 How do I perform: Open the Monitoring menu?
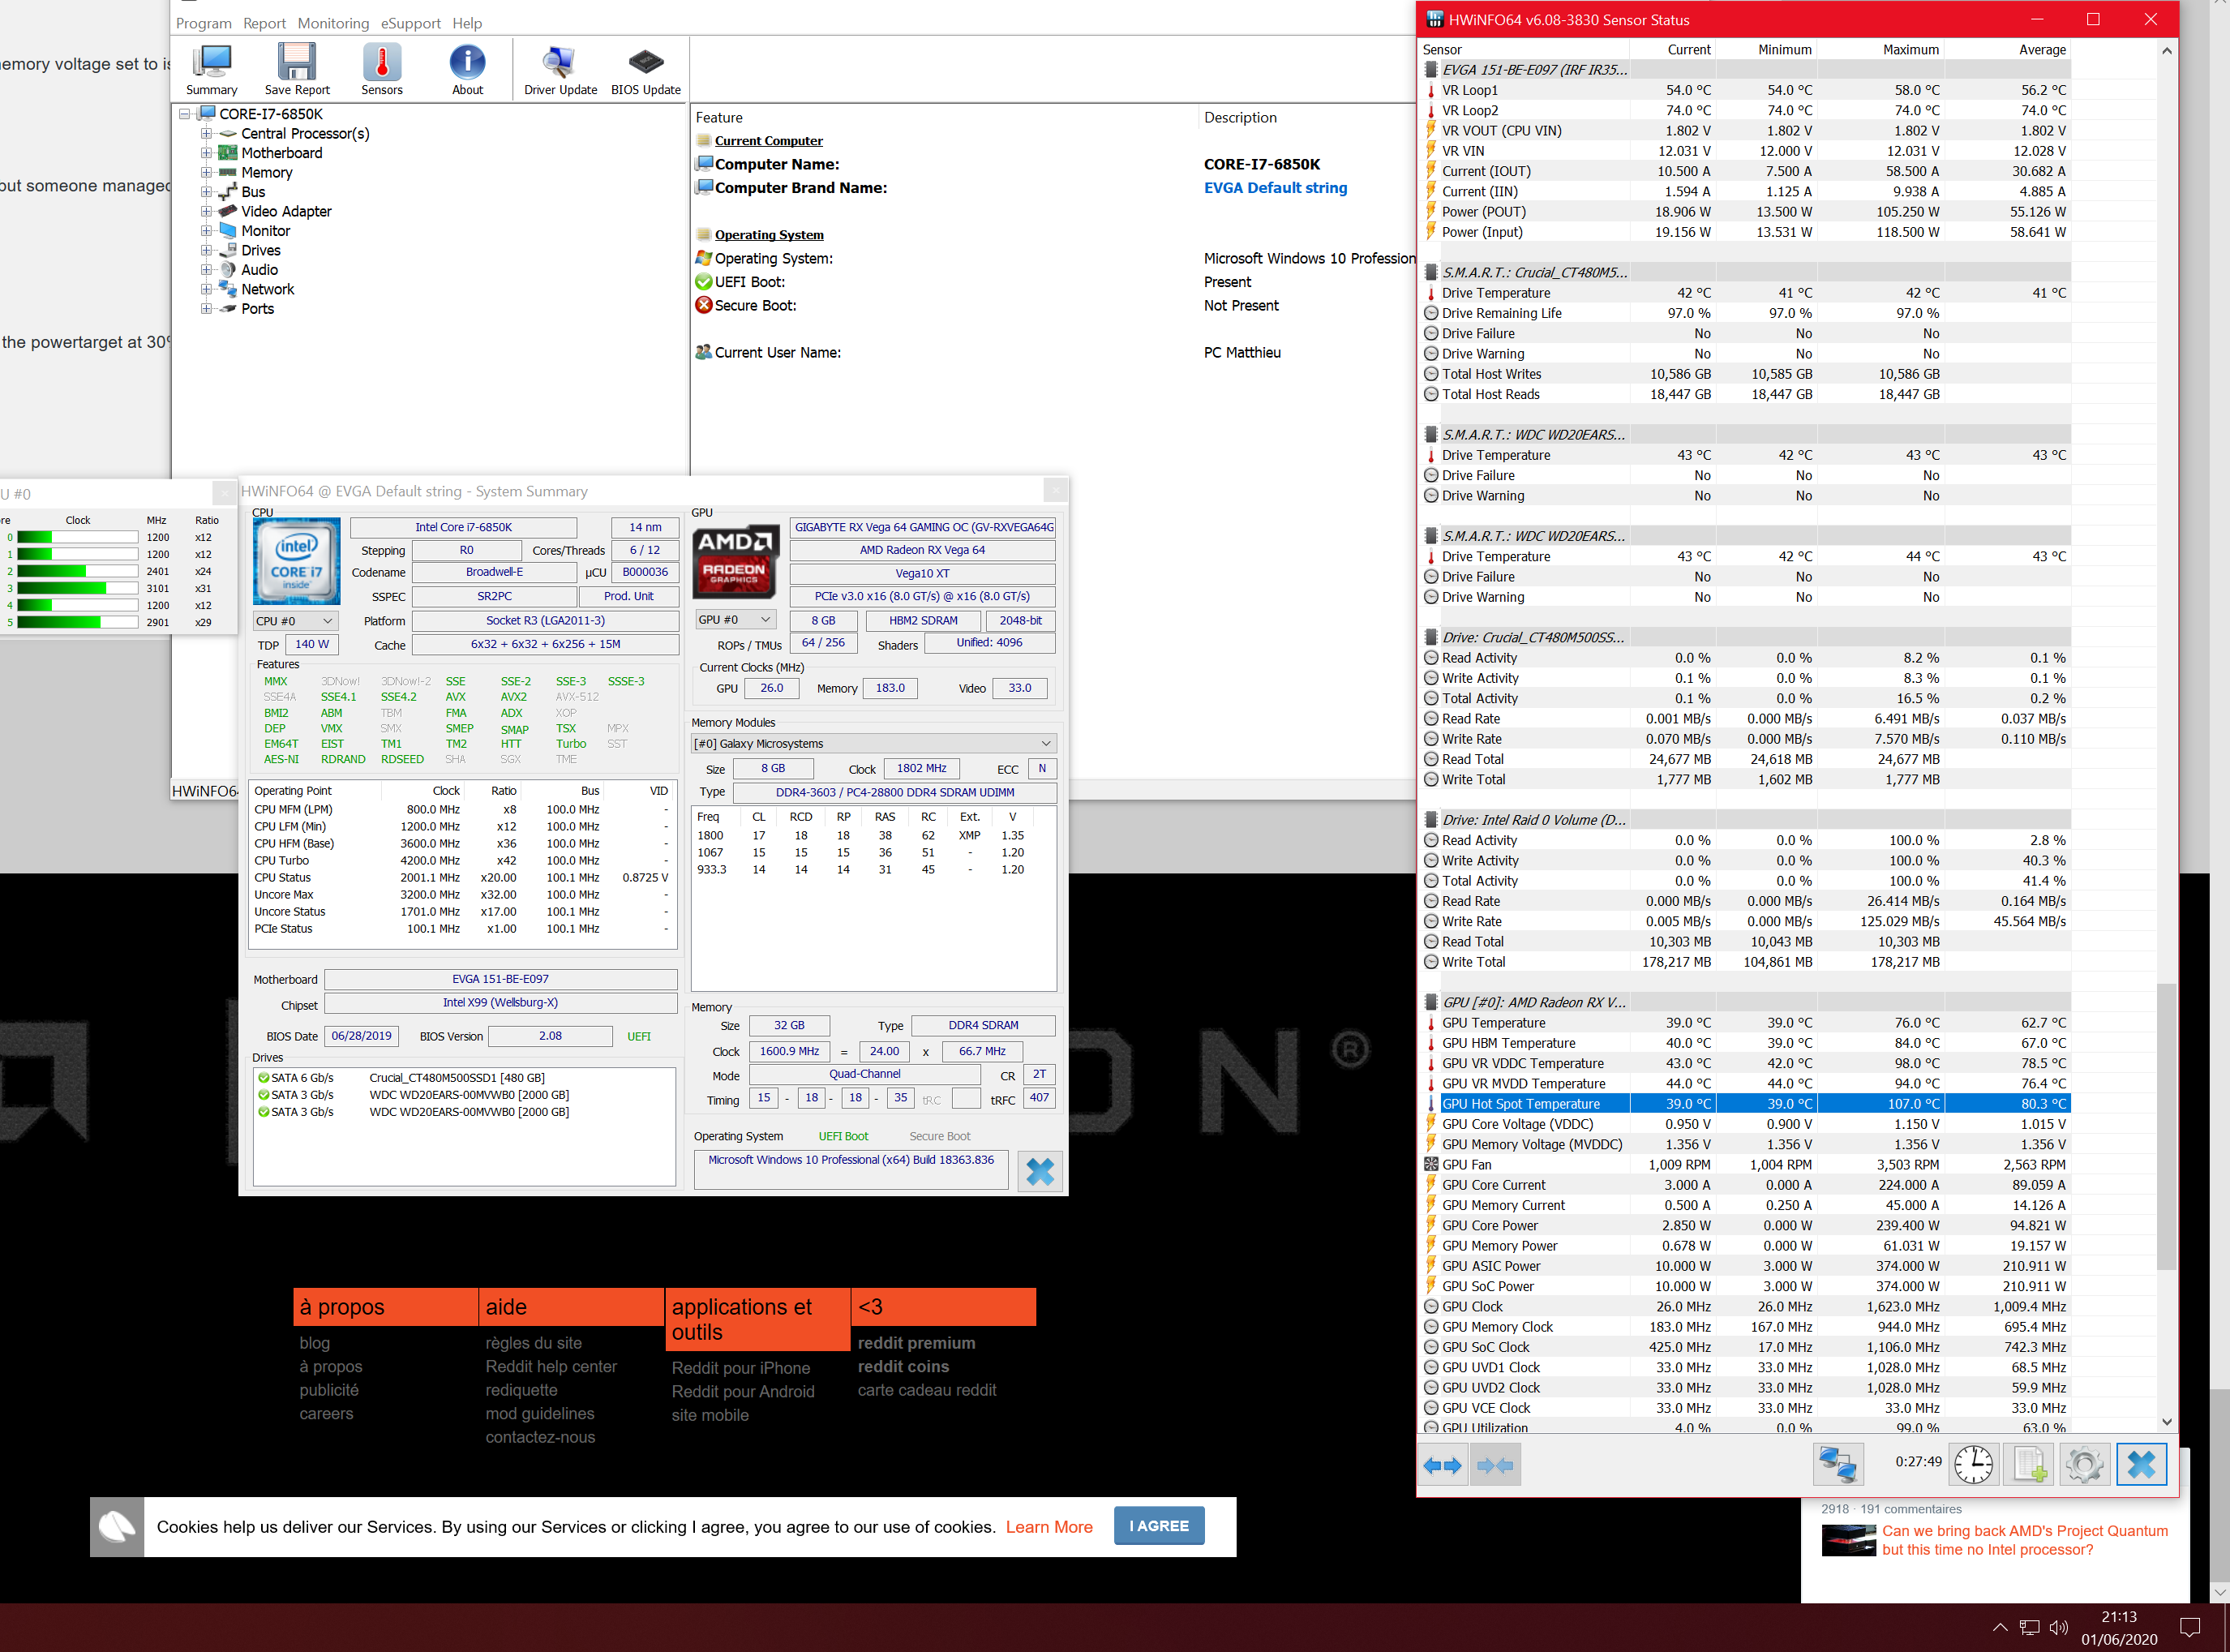(x=333, y=23)
